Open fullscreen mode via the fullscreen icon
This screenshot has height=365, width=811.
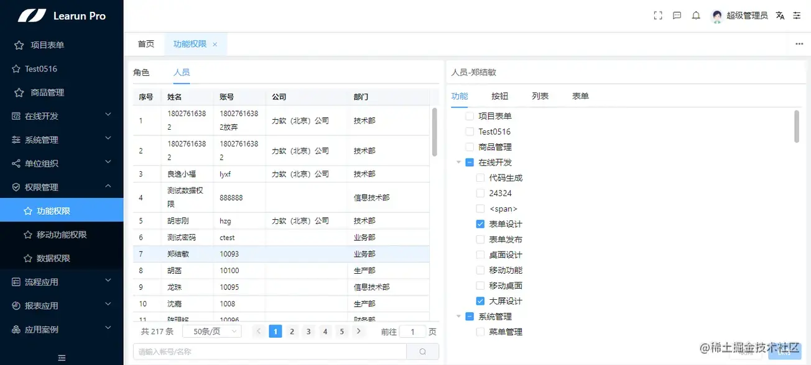[657, 16]
